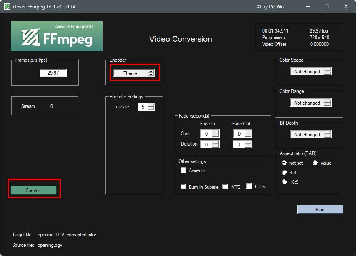Click the duration text 00:01:34.511
Screen dimensions: 356x256
click(x=275, y=31)
